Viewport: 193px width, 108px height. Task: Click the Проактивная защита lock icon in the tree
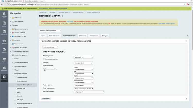click(x=13, y=29)
